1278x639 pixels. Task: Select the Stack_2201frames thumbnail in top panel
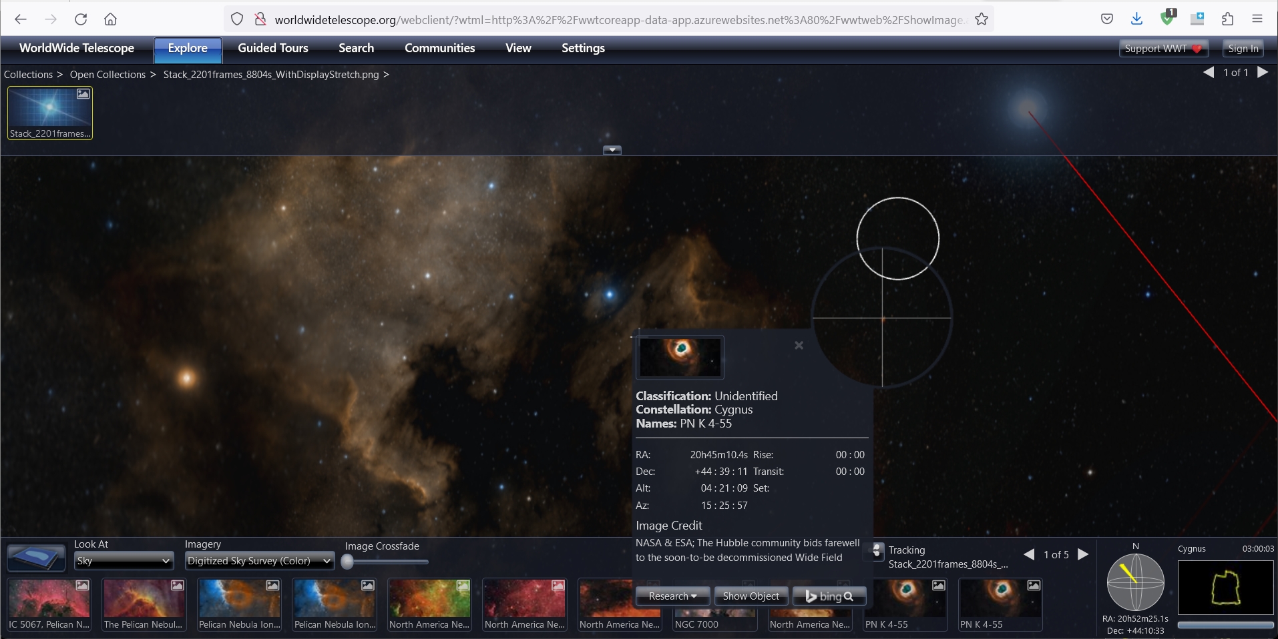coord(50,113)
